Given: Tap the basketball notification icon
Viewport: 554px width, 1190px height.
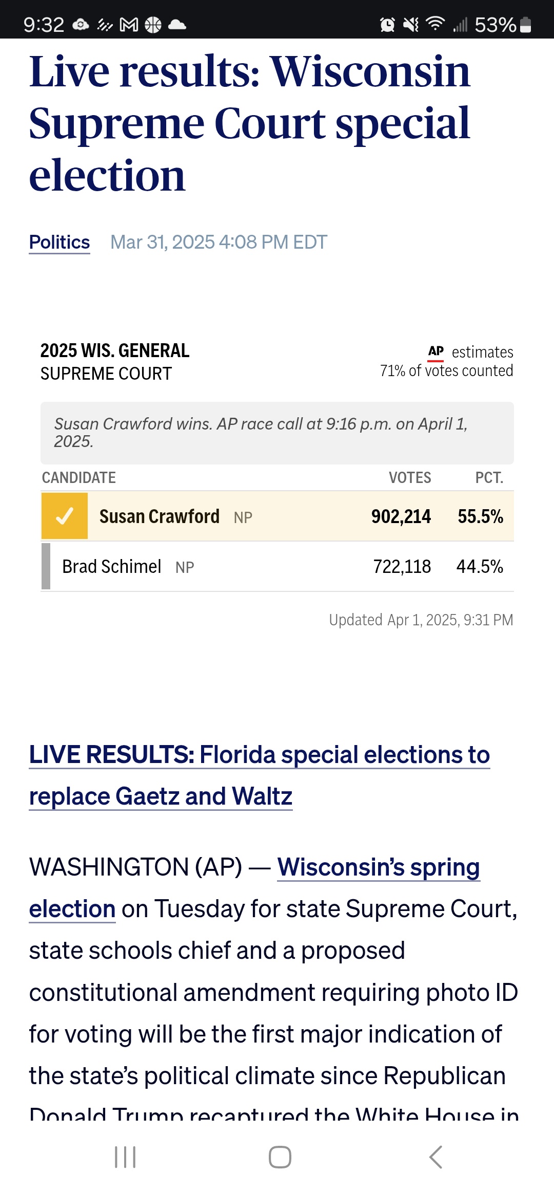Looking at the screenshot, I should [x=153, y=25].
